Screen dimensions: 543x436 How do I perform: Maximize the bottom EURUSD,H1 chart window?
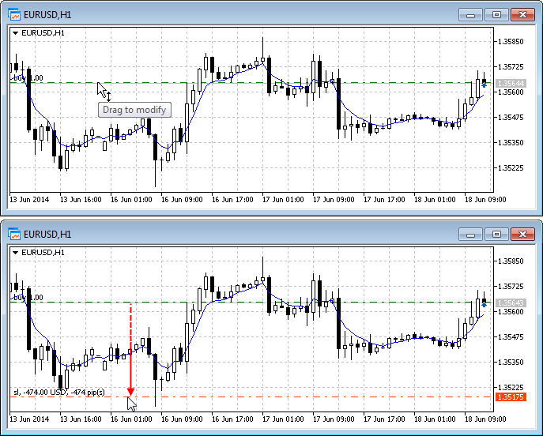(x=496, y=234)
